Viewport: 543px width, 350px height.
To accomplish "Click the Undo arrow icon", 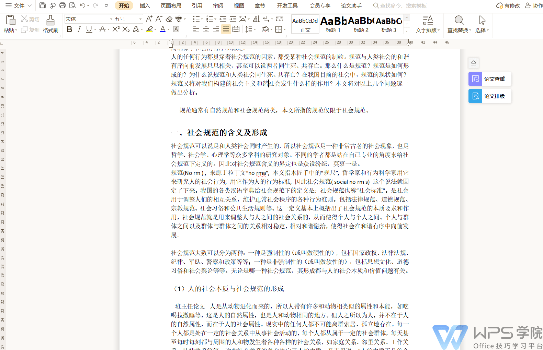I will click(82, 5).
